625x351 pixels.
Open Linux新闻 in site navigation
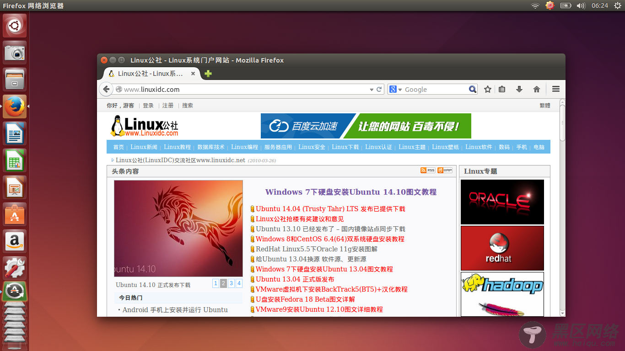click(144, 147)
